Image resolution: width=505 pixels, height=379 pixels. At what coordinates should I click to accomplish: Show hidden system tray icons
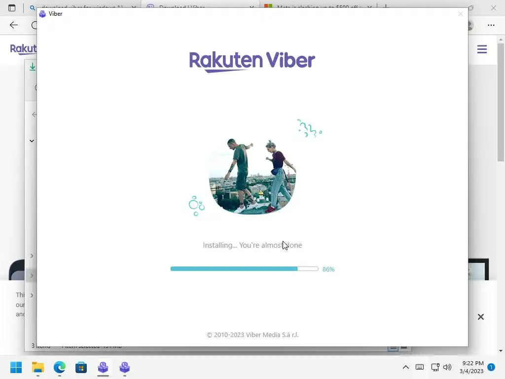coord(406,367)
